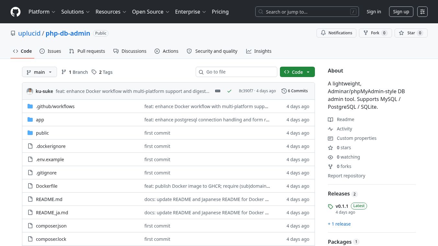This screenshot has height=246, width=438.
Task: Click the composer.lock file icon
Action: [30, 239]
